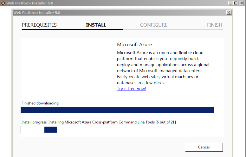This screenshot has width=246, height=157.
Task: Minimize the outer installer window
Action: click(x=230, y=3)
